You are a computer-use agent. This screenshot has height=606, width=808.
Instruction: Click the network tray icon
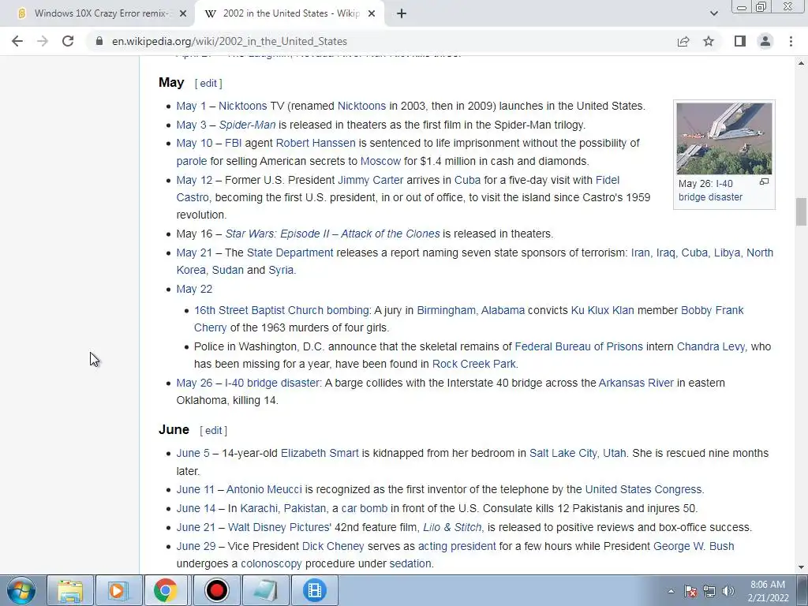tap(709, 592)
